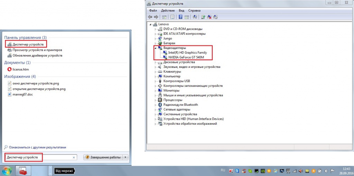Open the Properties sheet toolbar icon

(172, 17)
